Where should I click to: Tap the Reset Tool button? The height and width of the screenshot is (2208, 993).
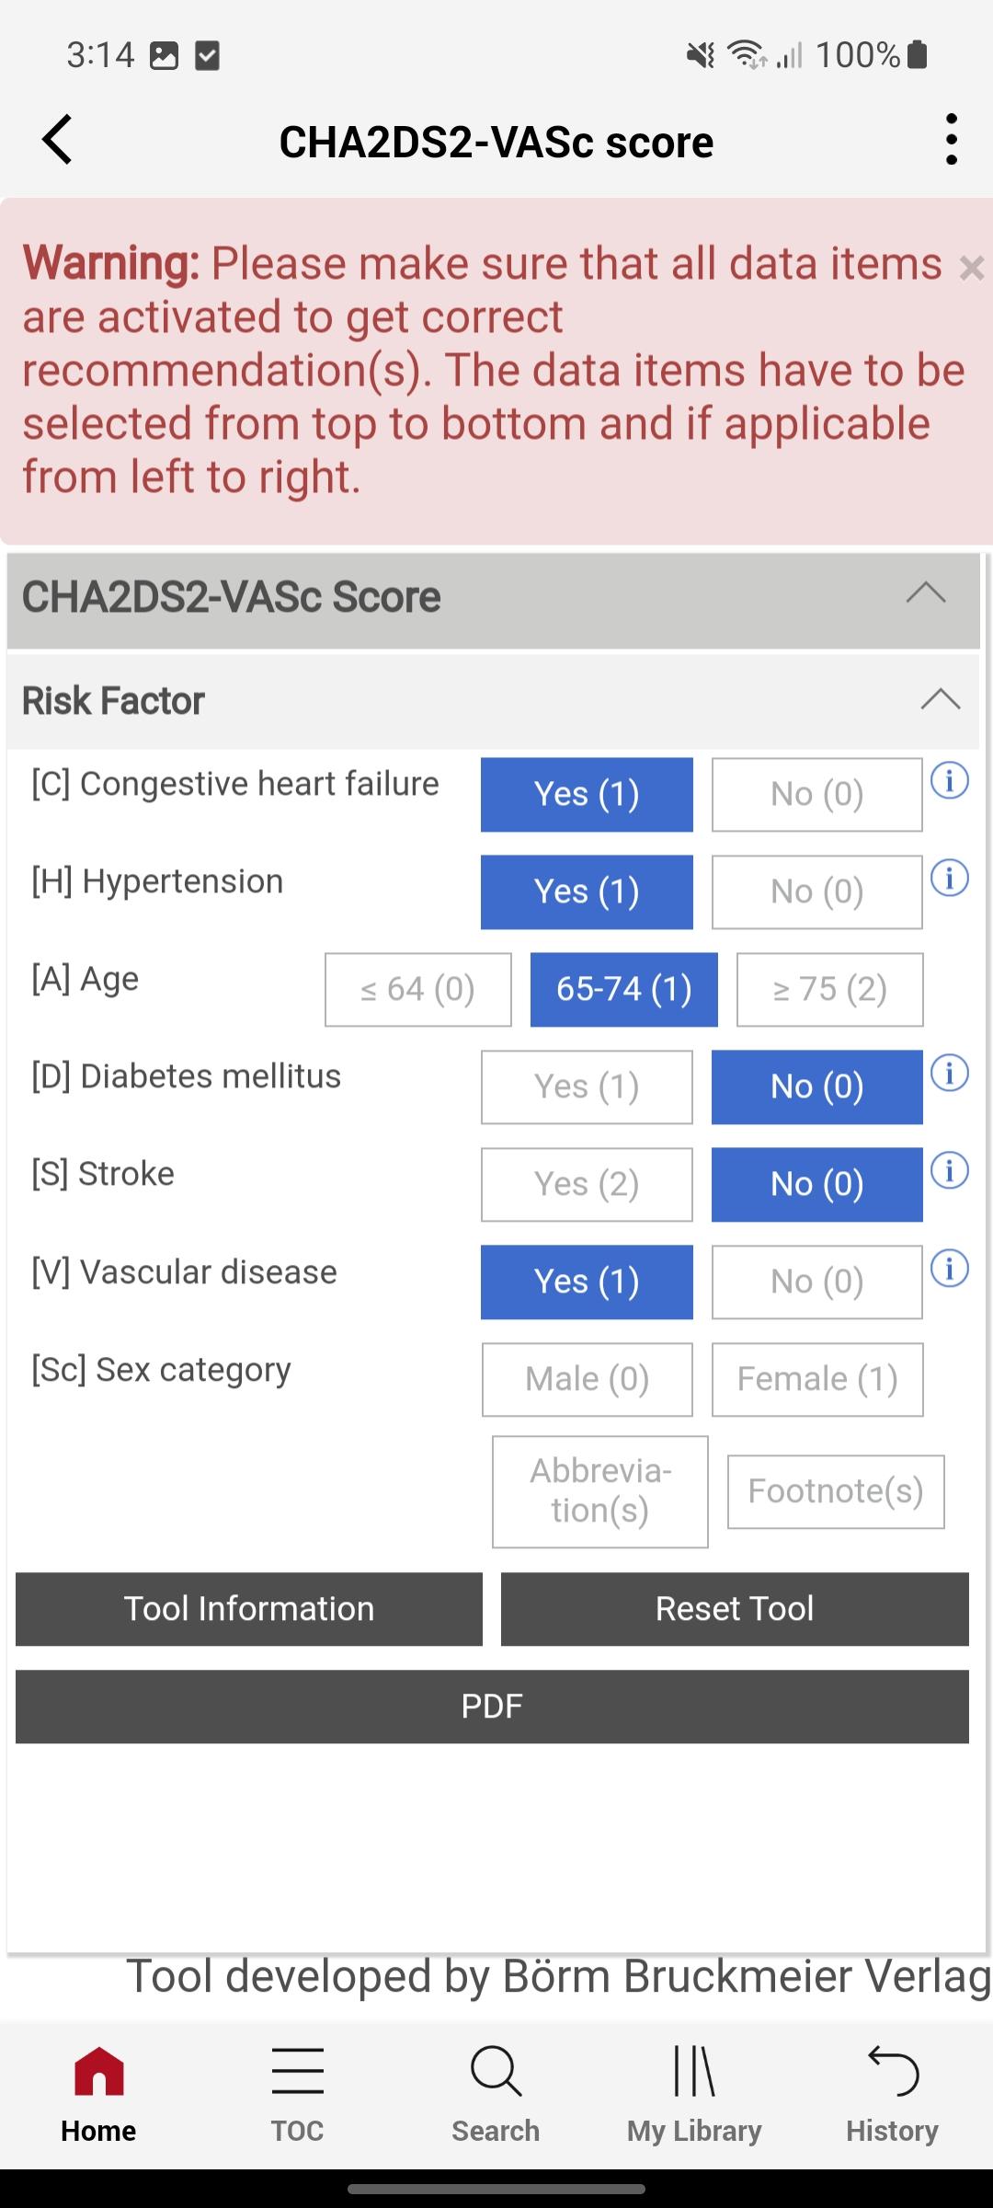tap(735, 1609)
